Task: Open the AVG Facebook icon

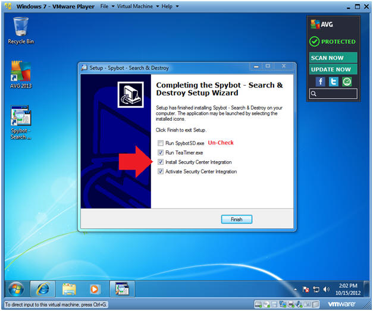Action: click(x=321, y=81)
